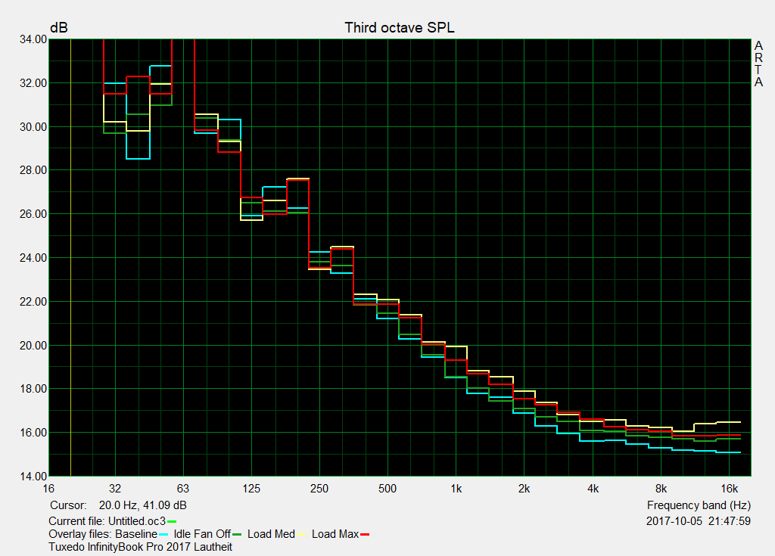Image resolution: width=775 pixels, height=556 pixels.
Task: Click the yellow cursor line at 20 Hz
Action: tap(70, 257)
